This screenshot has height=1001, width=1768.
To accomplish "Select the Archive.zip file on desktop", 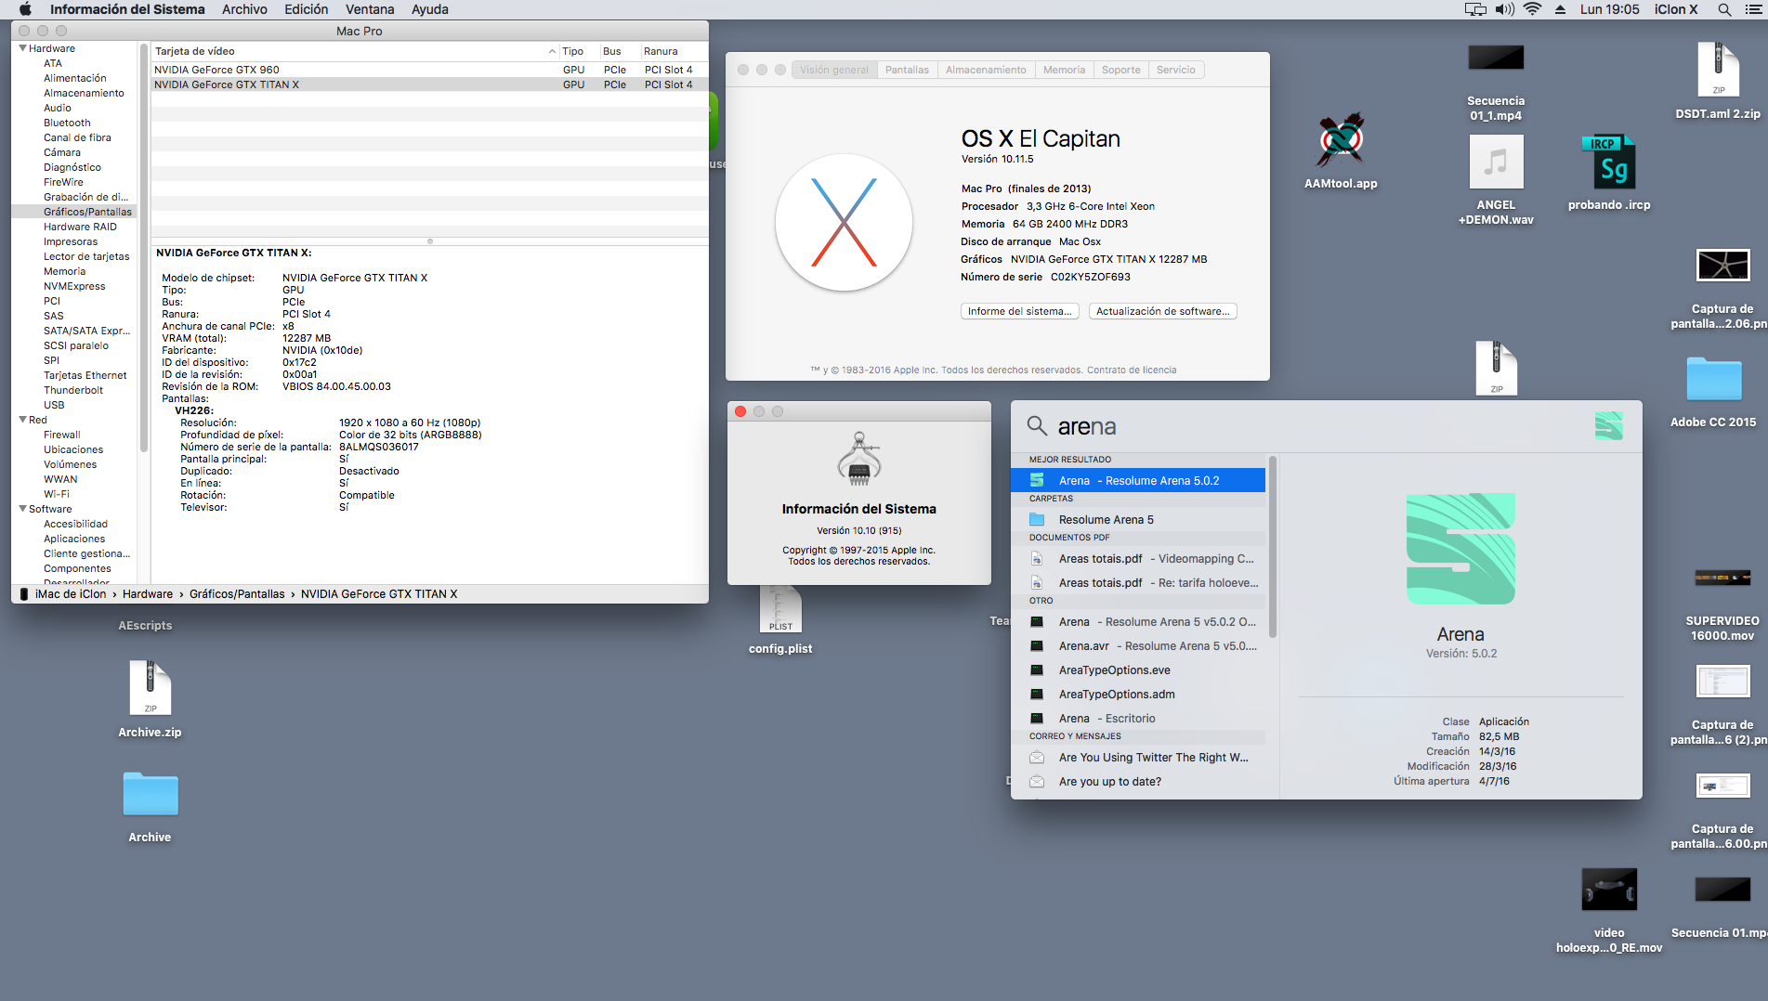I will (x=150, y=689).
